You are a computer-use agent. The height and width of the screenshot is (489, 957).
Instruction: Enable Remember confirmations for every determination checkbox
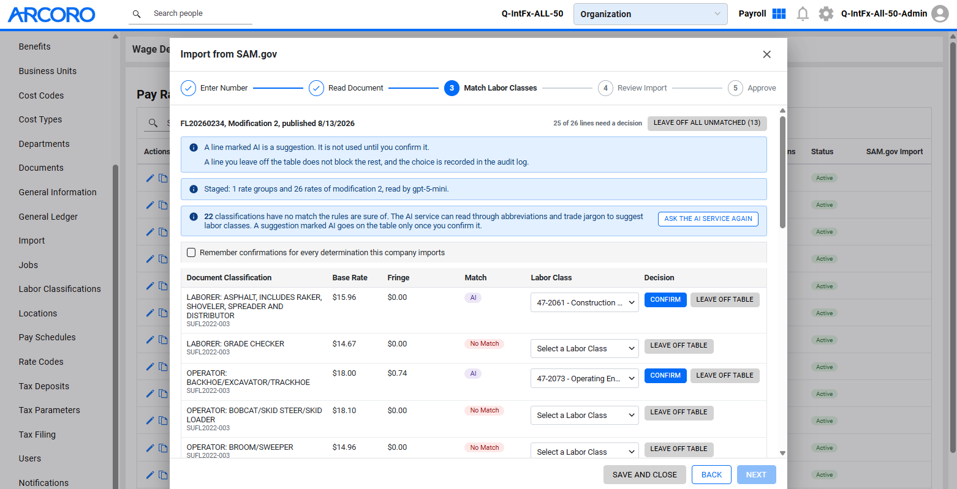191,253
